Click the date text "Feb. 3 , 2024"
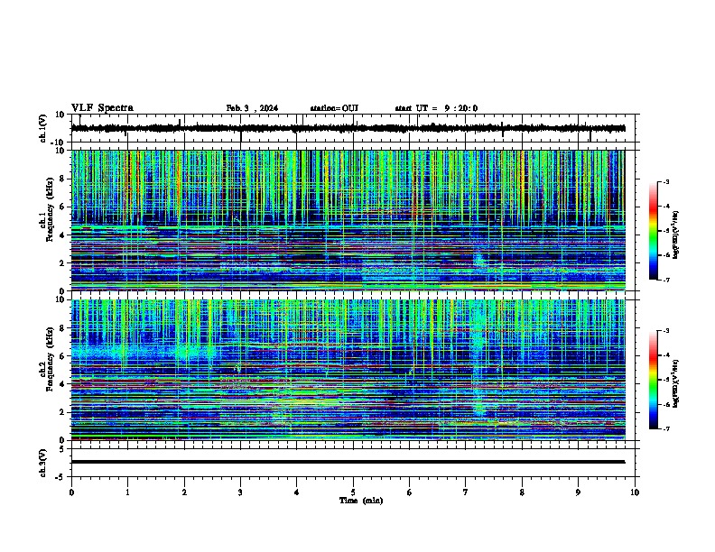The width and height of the screenshot is (715, 552). click(x=252, y=108)
